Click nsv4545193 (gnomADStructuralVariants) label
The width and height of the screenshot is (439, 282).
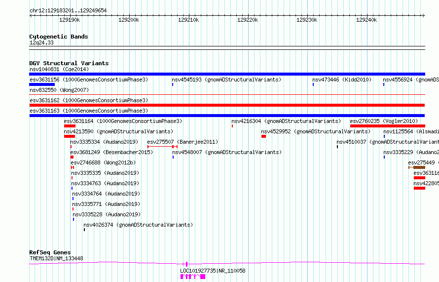click(226, 80)
